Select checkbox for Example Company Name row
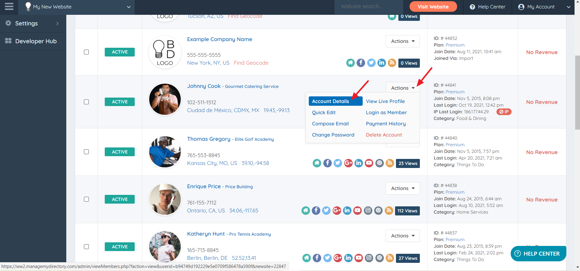 (86, 52)
